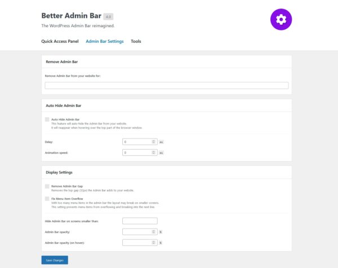This screenshot has height=268, width=338.
Task: Open the Remove Admin Bar roles selector
Action: 166,86
